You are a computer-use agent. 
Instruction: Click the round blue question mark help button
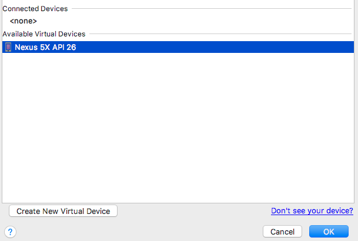[10, 232]
